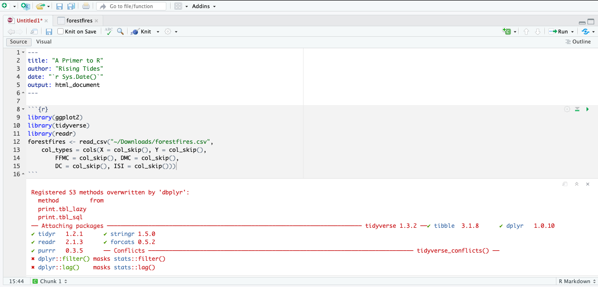Image resolution: width=598 pixels, height=287 pixels.
Task: Save the current document from main toolbar
Action: pos(60,6)
